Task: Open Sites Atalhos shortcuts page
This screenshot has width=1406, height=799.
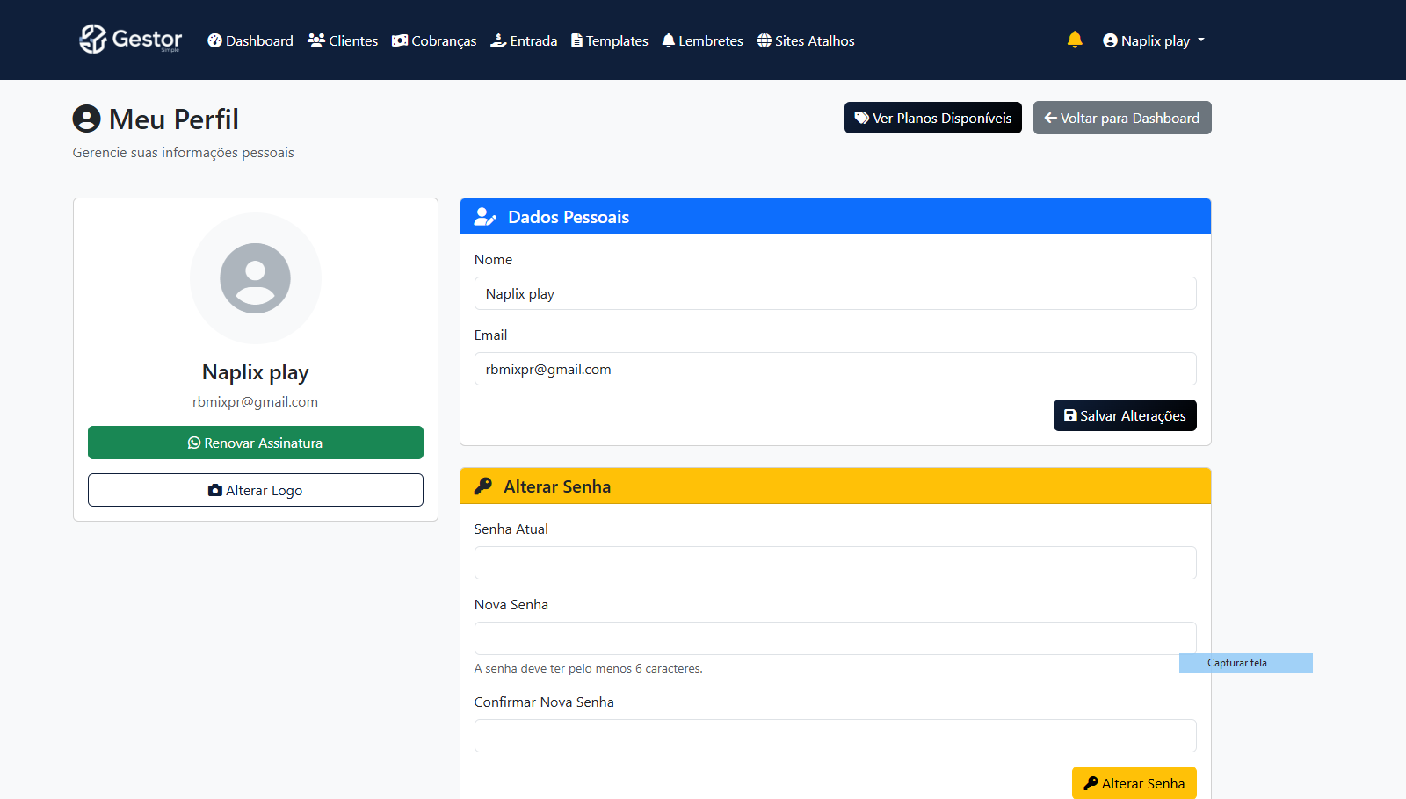Action: tap(806, 40)
